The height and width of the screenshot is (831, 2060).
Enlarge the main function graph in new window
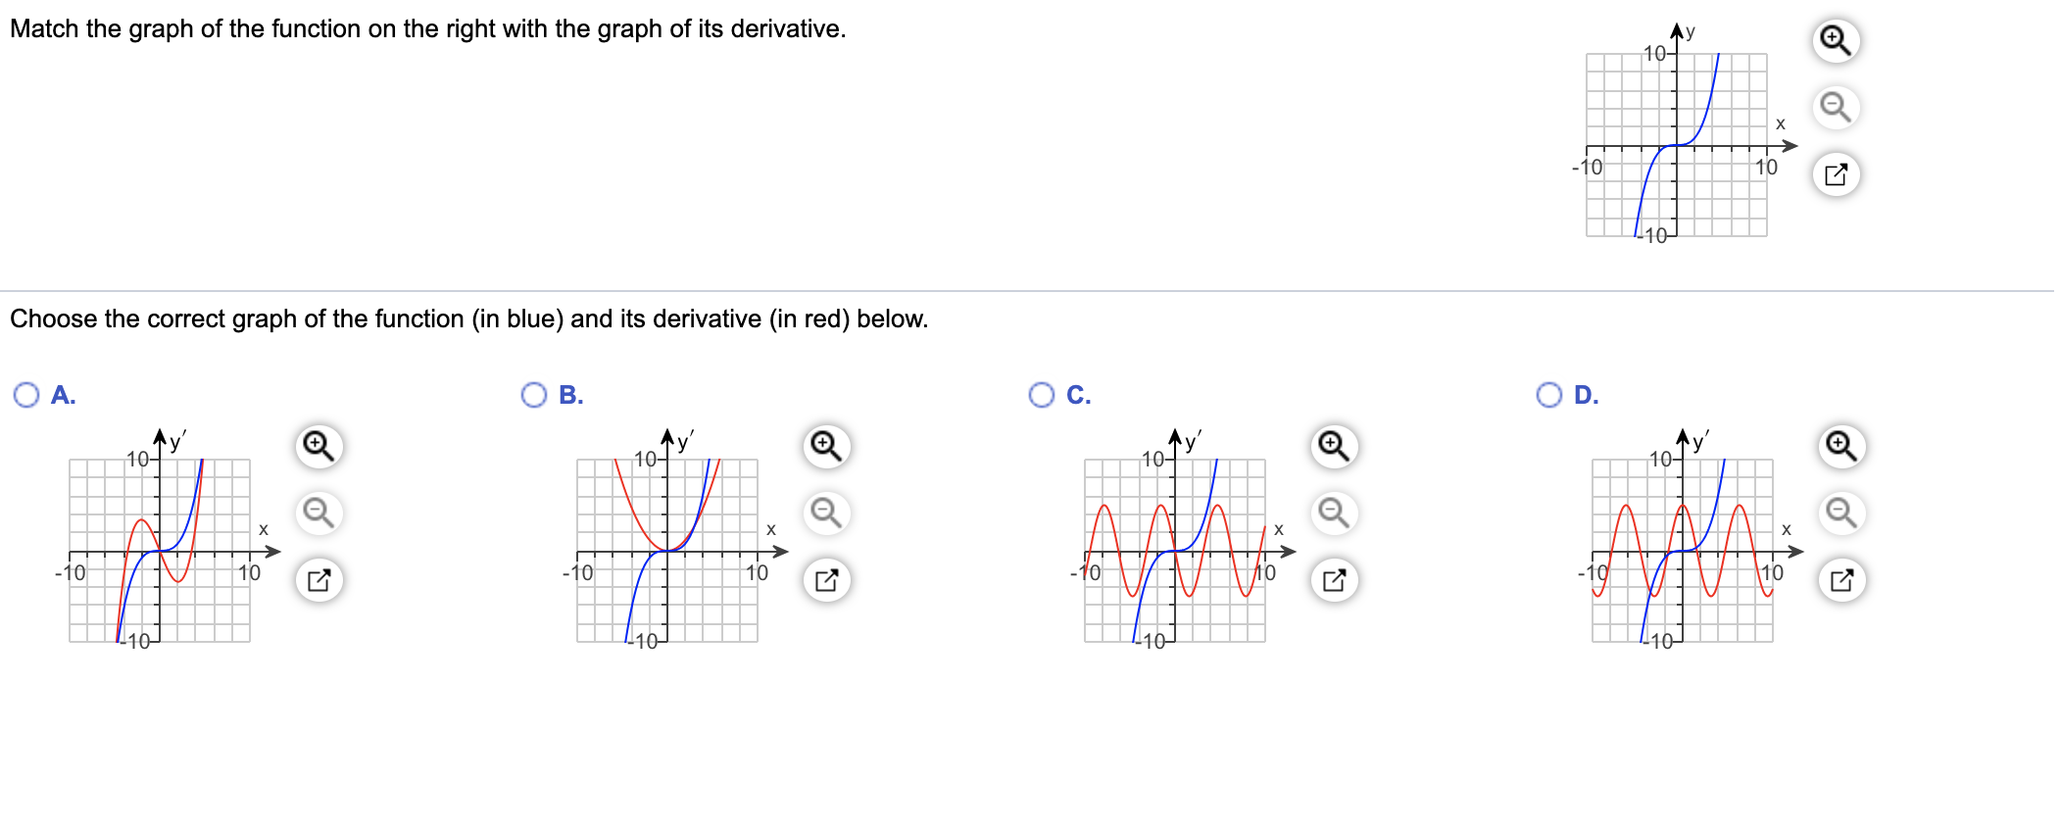pyautogui.click(x=1838, y=174)
